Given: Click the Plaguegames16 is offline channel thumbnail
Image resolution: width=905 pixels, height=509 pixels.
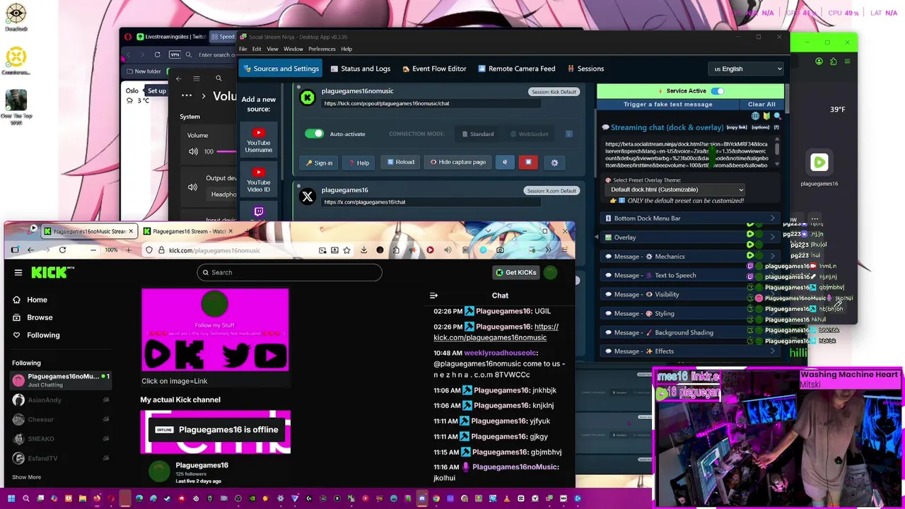Looking at the screenshot, I should pyautogui.click(x=215, y=431).
